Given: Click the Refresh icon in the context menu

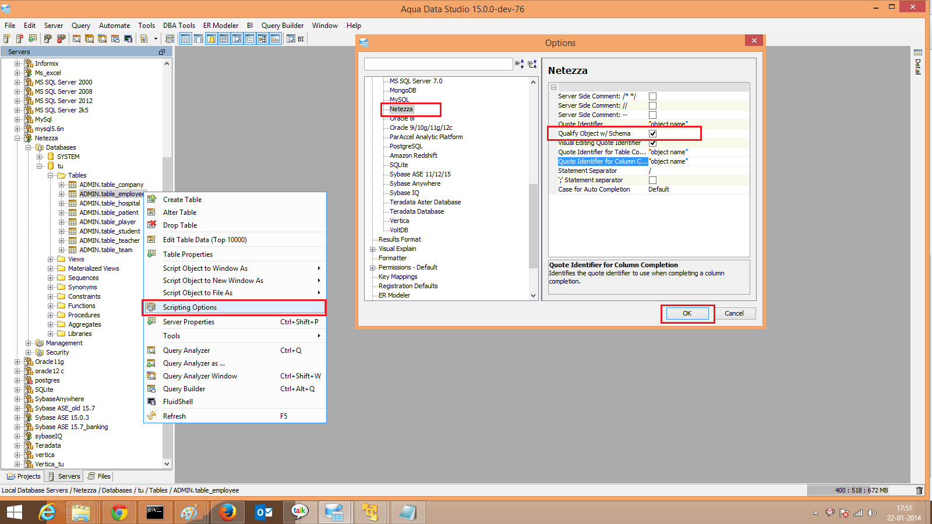Looking at the screenshot, I should pyautogui.click(x=151, y=416).
